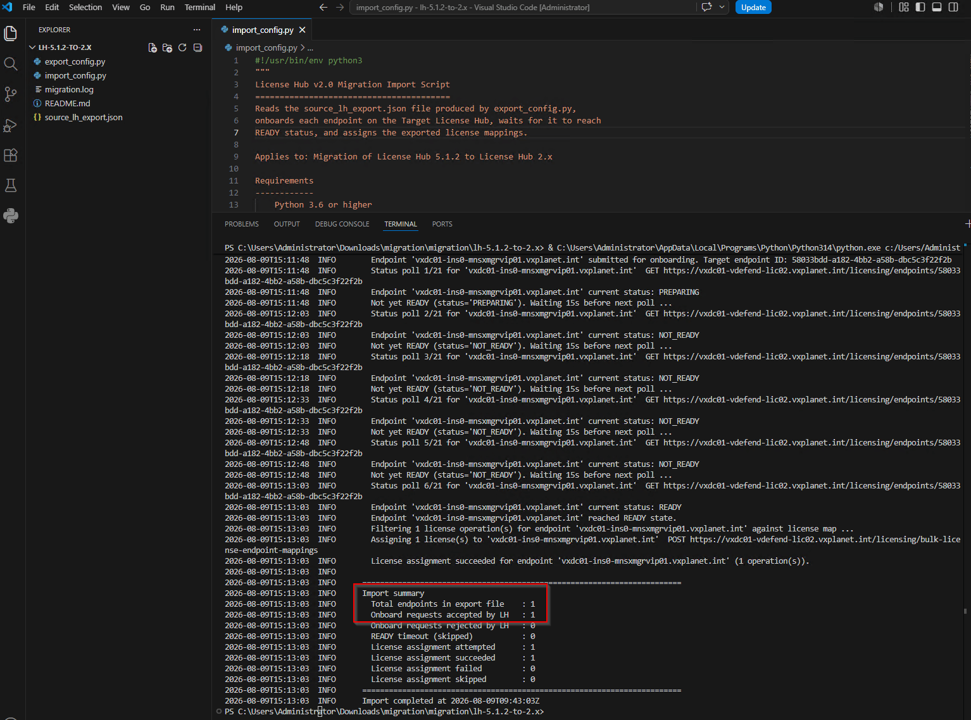
Task: Click the VS Code logo icon
Action: [x=8, y=7]
